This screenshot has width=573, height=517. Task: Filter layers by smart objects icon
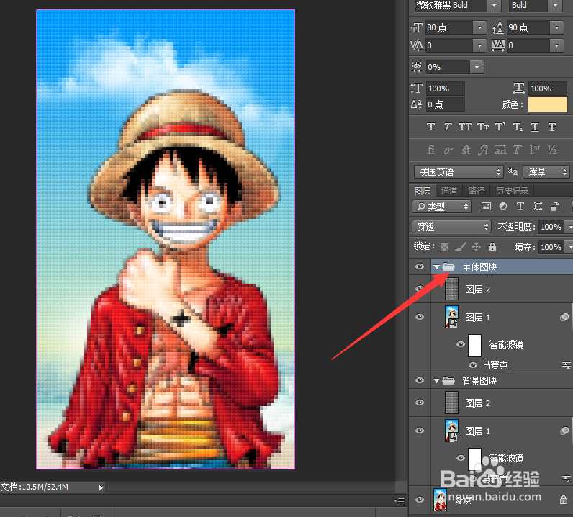[x=555, y=206]
